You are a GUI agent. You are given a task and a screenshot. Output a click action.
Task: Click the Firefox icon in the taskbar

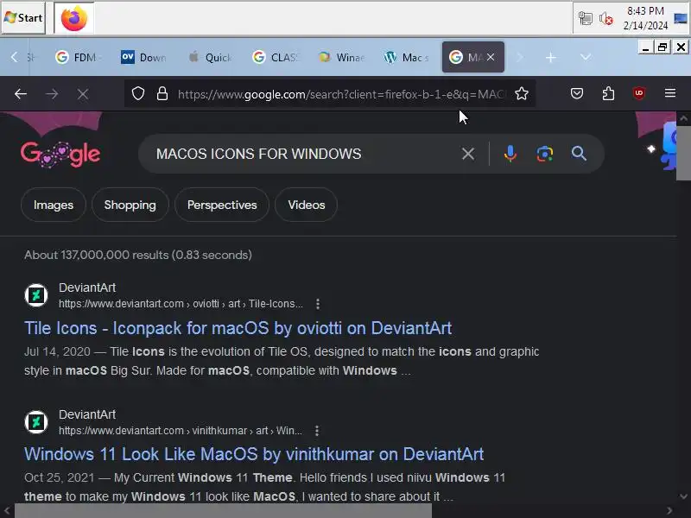click(74, 18)
